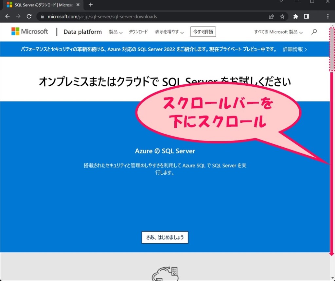Expand the 表示を増やす dropdown

(169, 32)
